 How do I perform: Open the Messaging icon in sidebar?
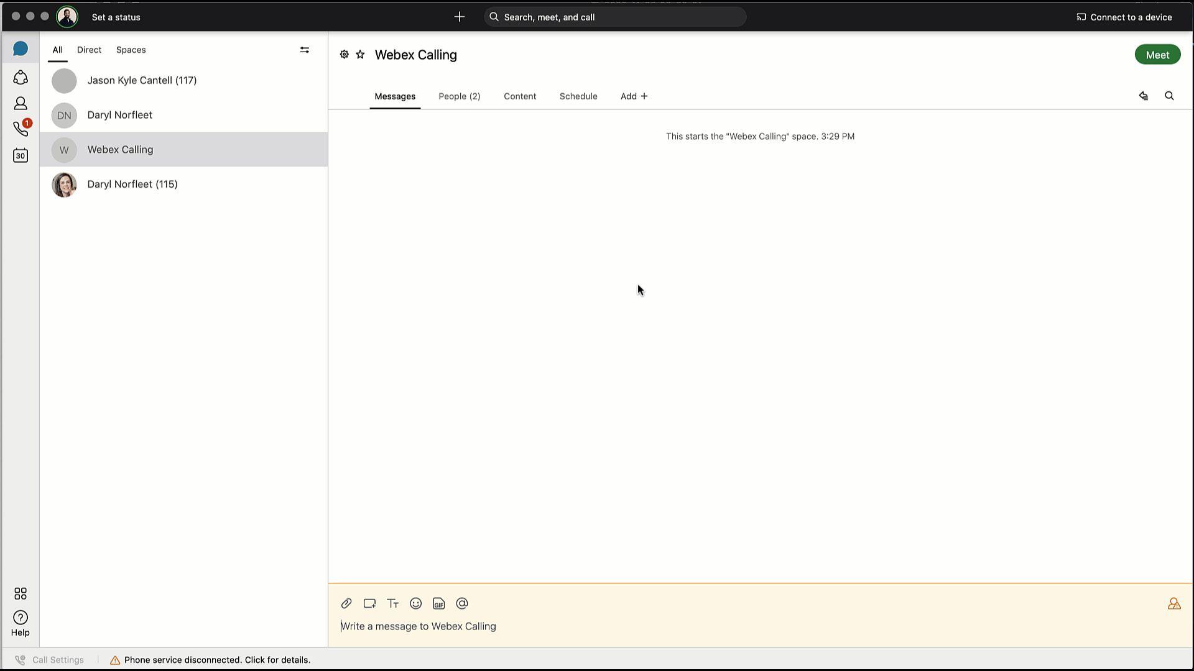pos(21,48)
